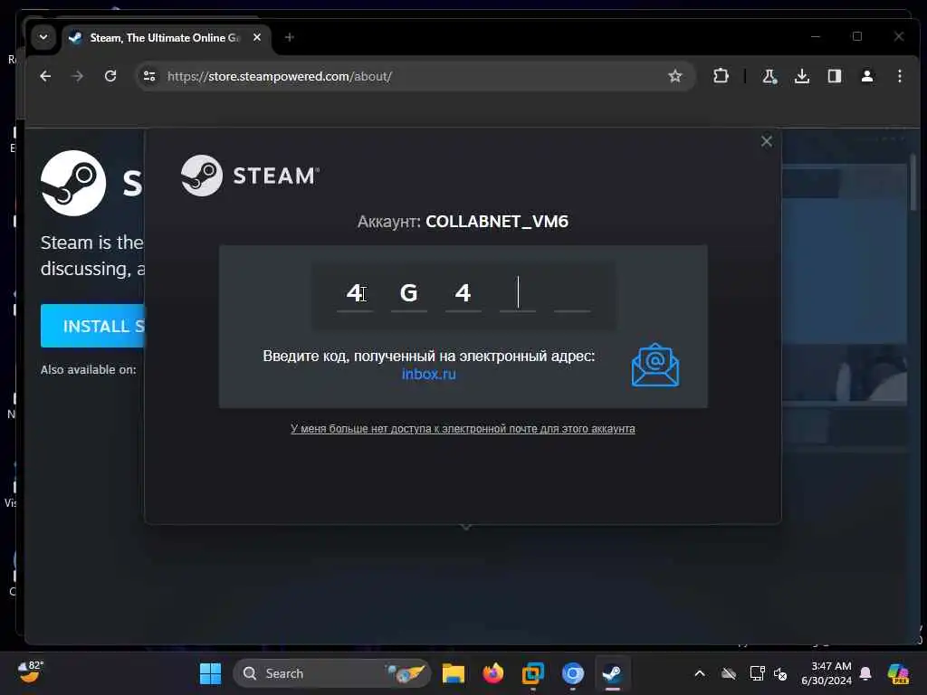Close the Steam browser tab
The image size is (927, 695).
pyautogui.click(x=257, y=37)
